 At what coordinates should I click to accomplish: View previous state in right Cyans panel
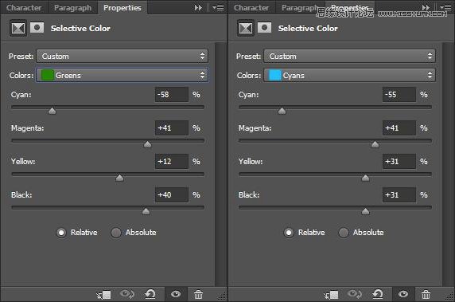pyautogui.click(x=354, y=295)
